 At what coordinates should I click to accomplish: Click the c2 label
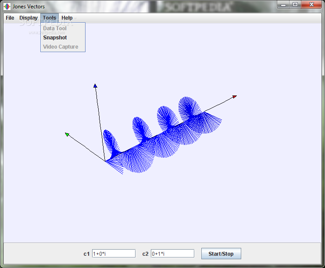(145, 254)
